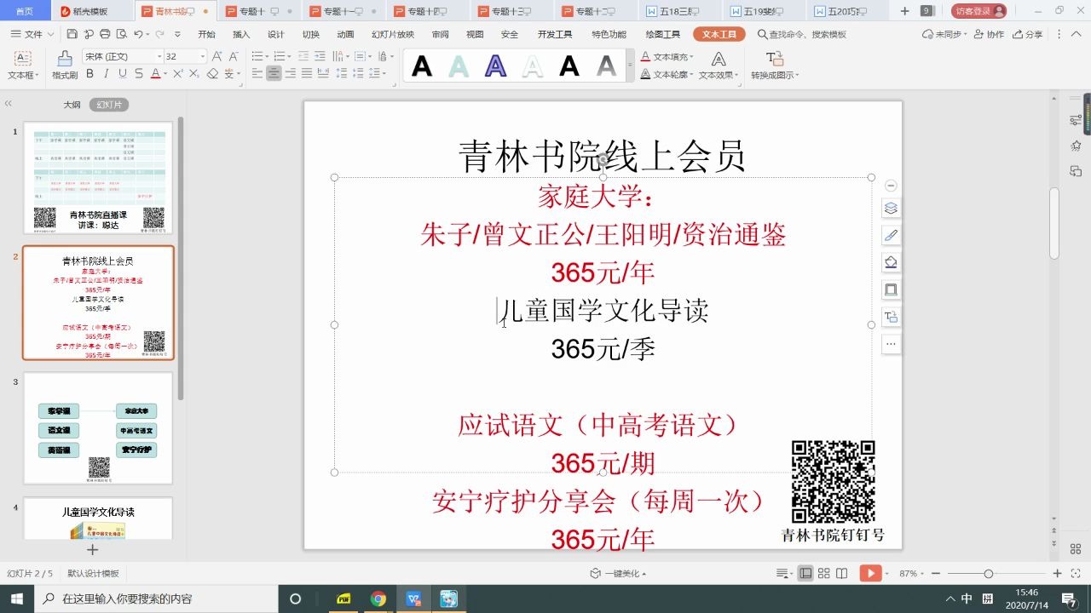Expand font color dropdown arrow
The height and width of the screenshot is (613, 1091).
coord(165,74)
